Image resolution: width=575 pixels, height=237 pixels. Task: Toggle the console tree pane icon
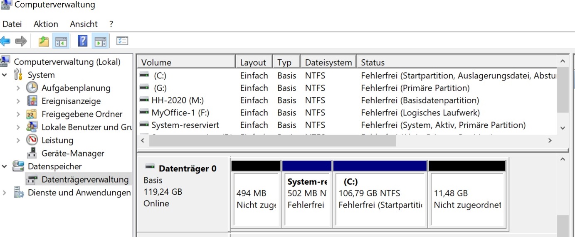[61, 41]
